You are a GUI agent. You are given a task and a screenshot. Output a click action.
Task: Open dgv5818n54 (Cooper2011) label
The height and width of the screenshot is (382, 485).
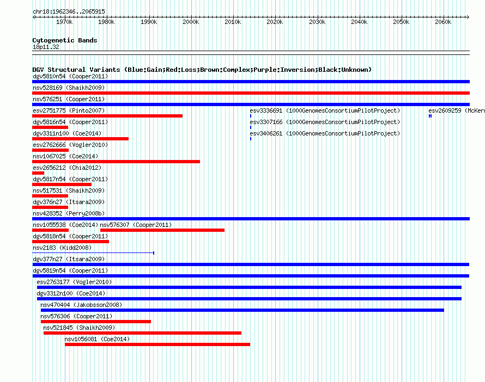tap(70, 236)
